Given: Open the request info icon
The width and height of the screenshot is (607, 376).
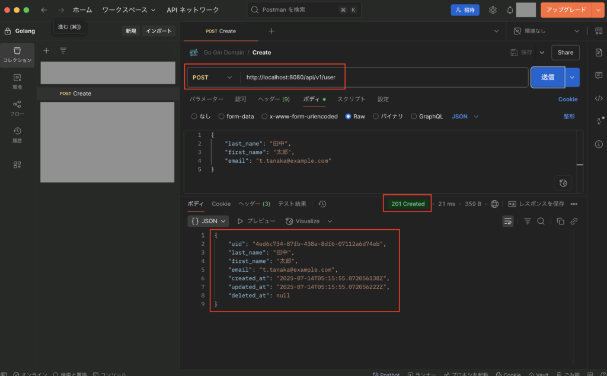Looking at the screenshot, I should click(599, 144).
